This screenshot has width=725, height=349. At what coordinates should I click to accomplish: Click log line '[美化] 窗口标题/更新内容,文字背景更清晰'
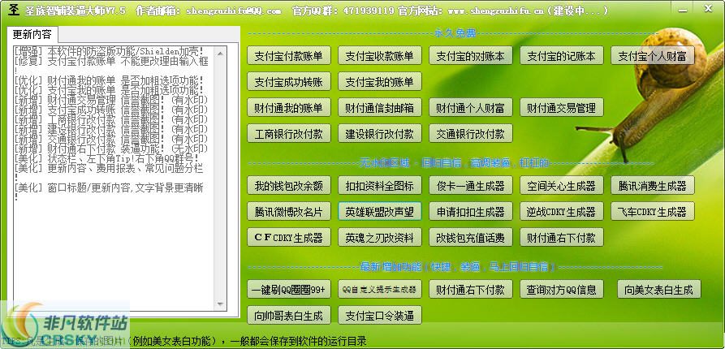pos(109,187)
